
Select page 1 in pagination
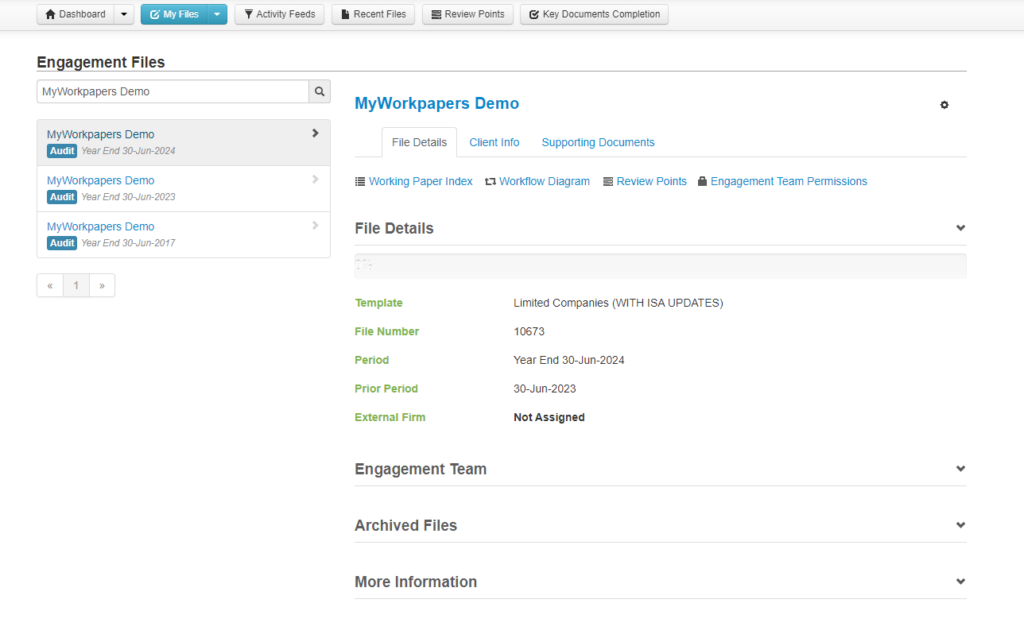76,285
